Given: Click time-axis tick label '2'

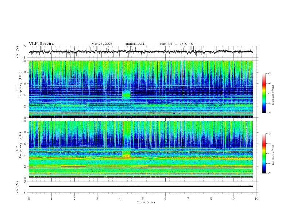Looking at the screenshot, I should pos(74,199).
